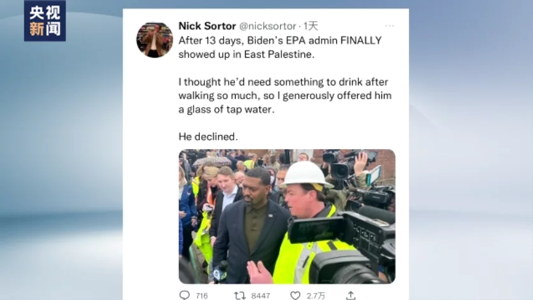Click the Nick Sortor display name
The image size is (533, 300).
pyautogui.click(x=207, y=26)
